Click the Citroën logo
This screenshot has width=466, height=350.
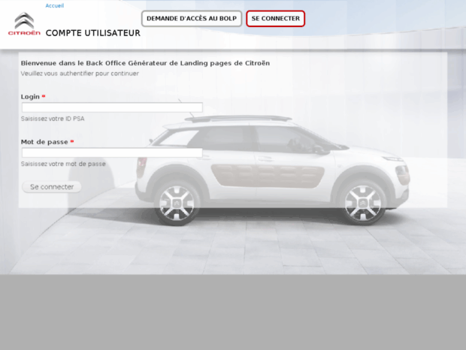pos(24,24)
